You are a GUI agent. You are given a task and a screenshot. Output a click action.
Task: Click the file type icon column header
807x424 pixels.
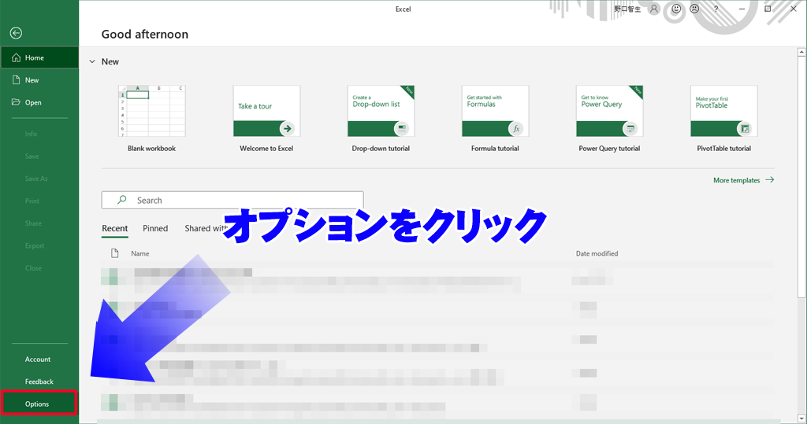115,253
